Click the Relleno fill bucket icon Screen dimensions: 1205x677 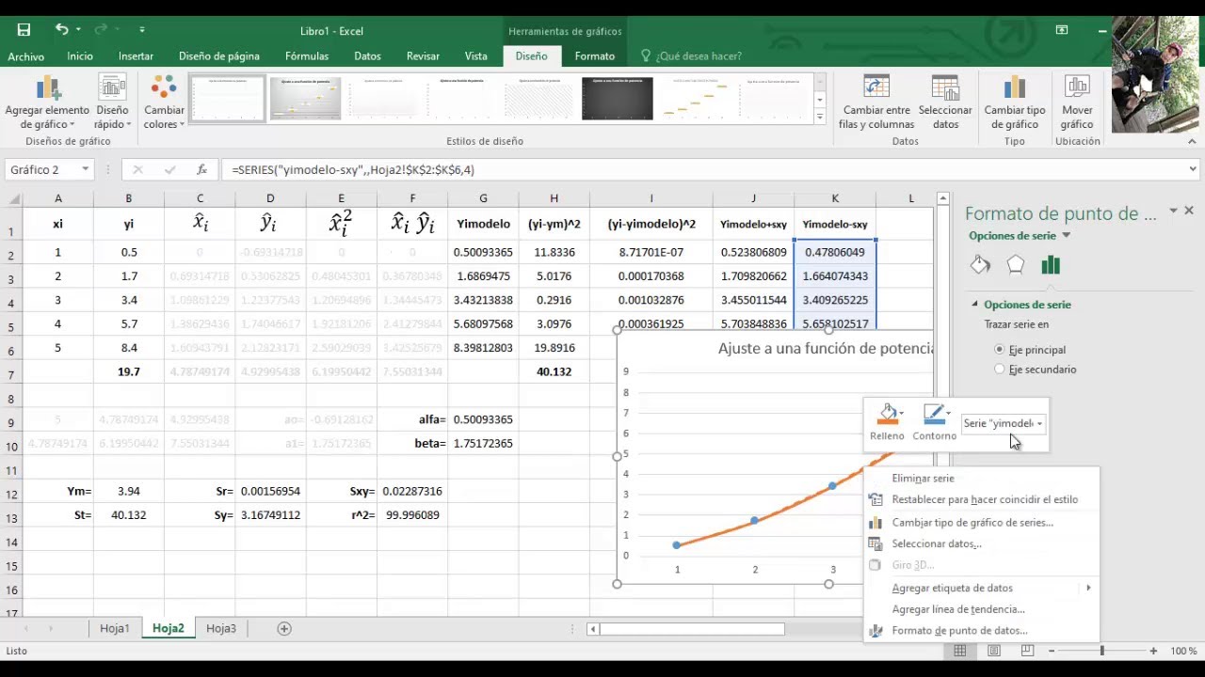tap(887, 421)
